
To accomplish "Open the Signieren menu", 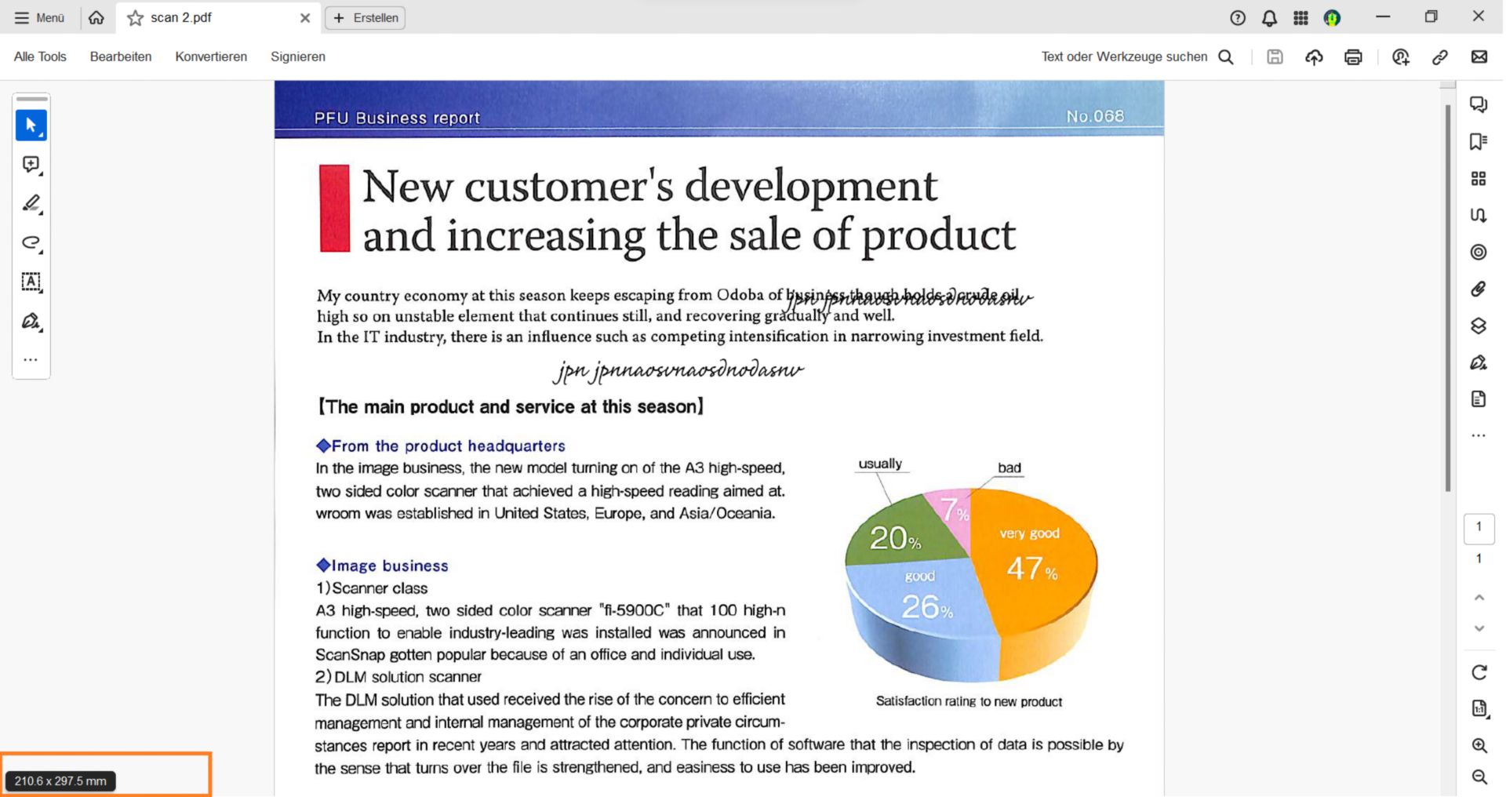I will [x=298, y=56].
